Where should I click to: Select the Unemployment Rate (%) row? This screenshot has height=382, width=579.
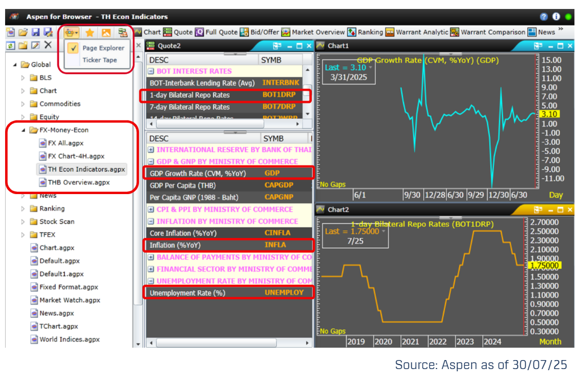pyautogui.click(x=229, y=293)
